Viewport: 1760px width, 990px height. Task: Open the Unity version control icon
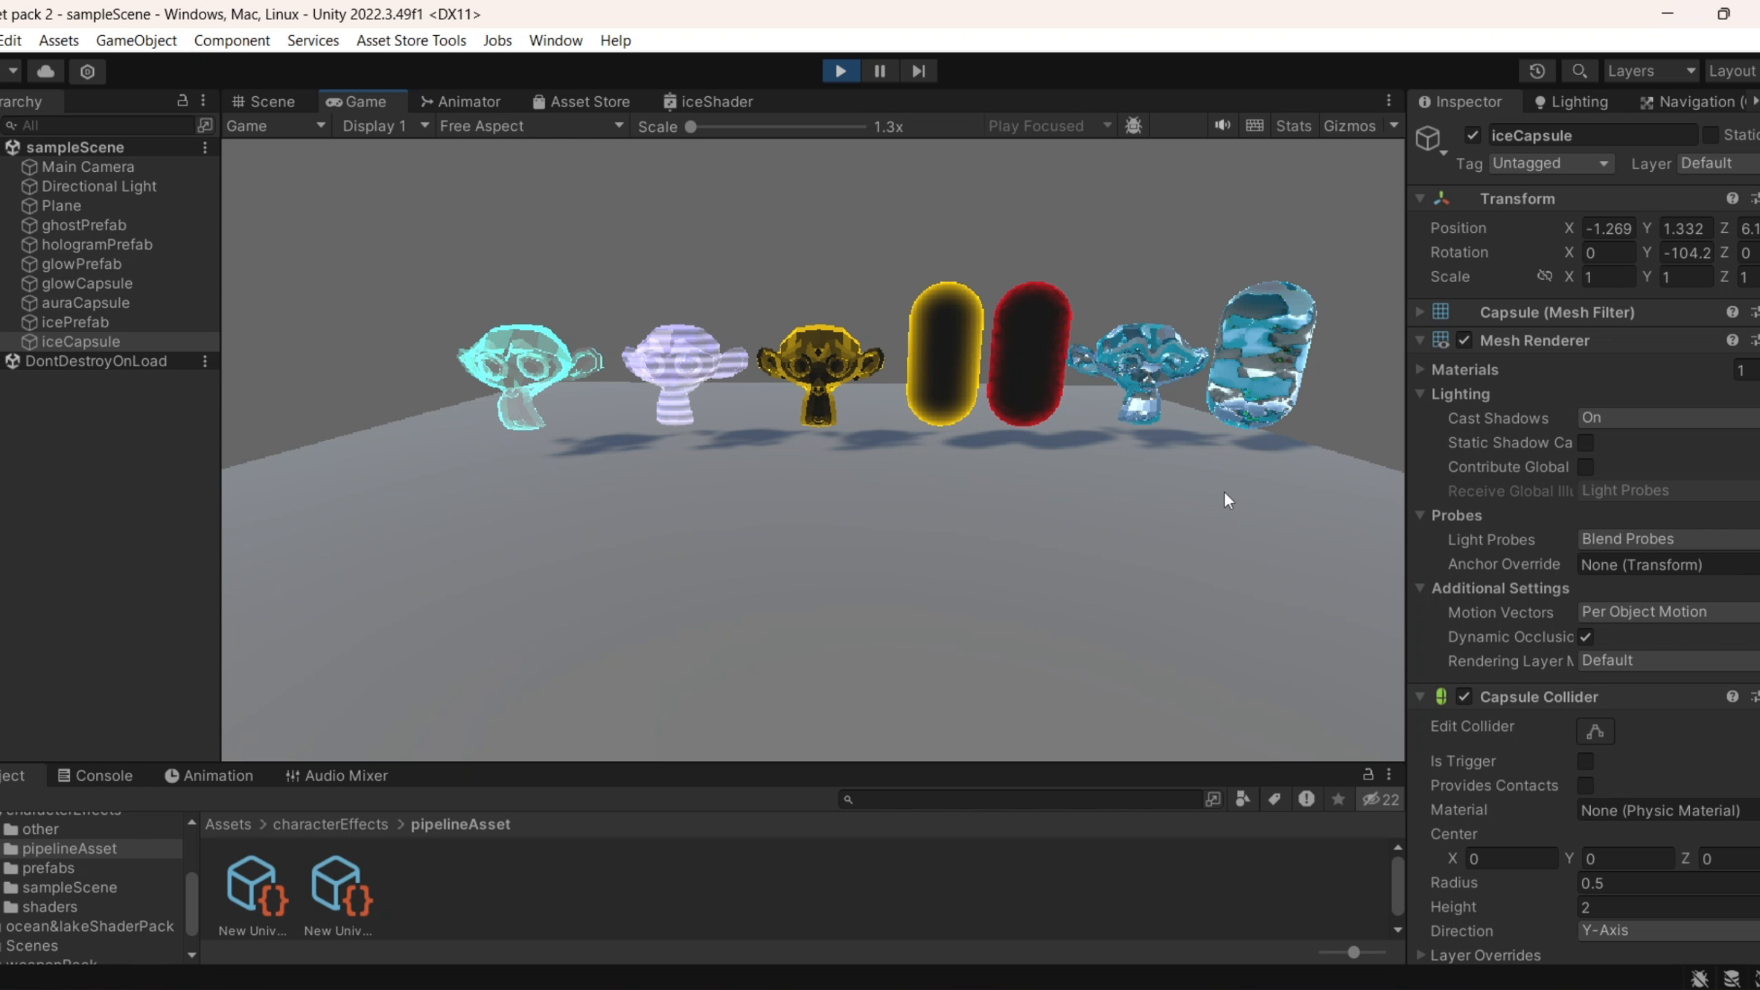point(87,71)
